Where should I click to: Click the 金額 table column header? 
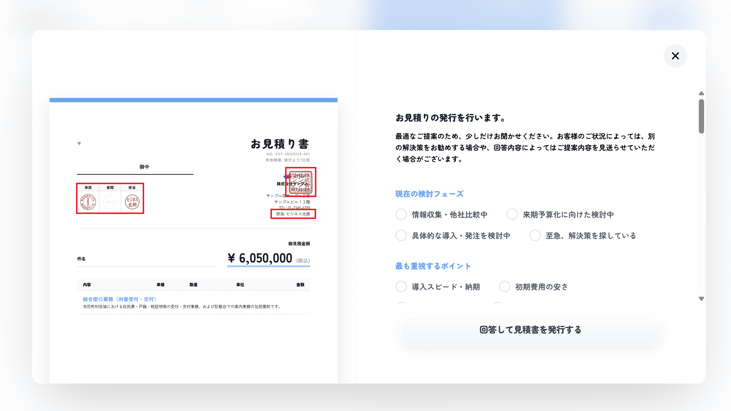pyautogui.click(x=300, y=284)
